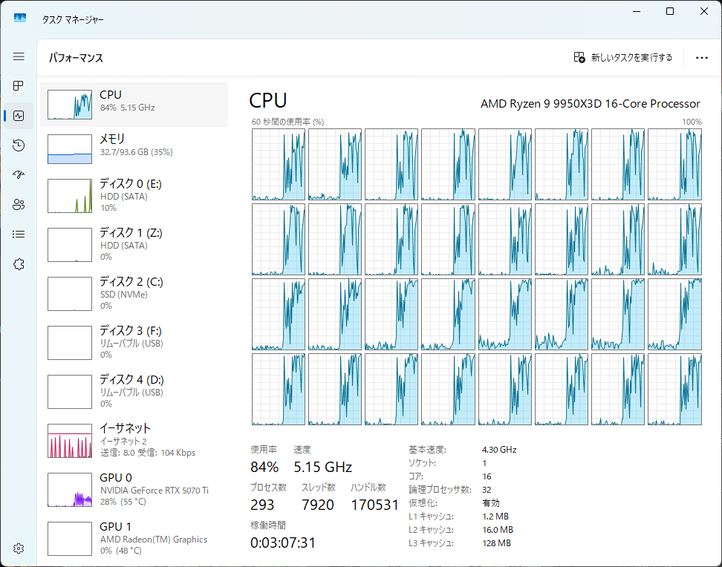722x567 pixels.
Task: Click the 60 秒間の使用率 (%) graph label
Action: pyautogui.click(x=287, y=122)
